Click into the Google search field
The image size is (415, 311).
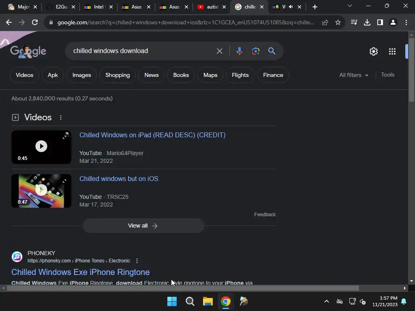pyautogui.click(x=143, y=51)
